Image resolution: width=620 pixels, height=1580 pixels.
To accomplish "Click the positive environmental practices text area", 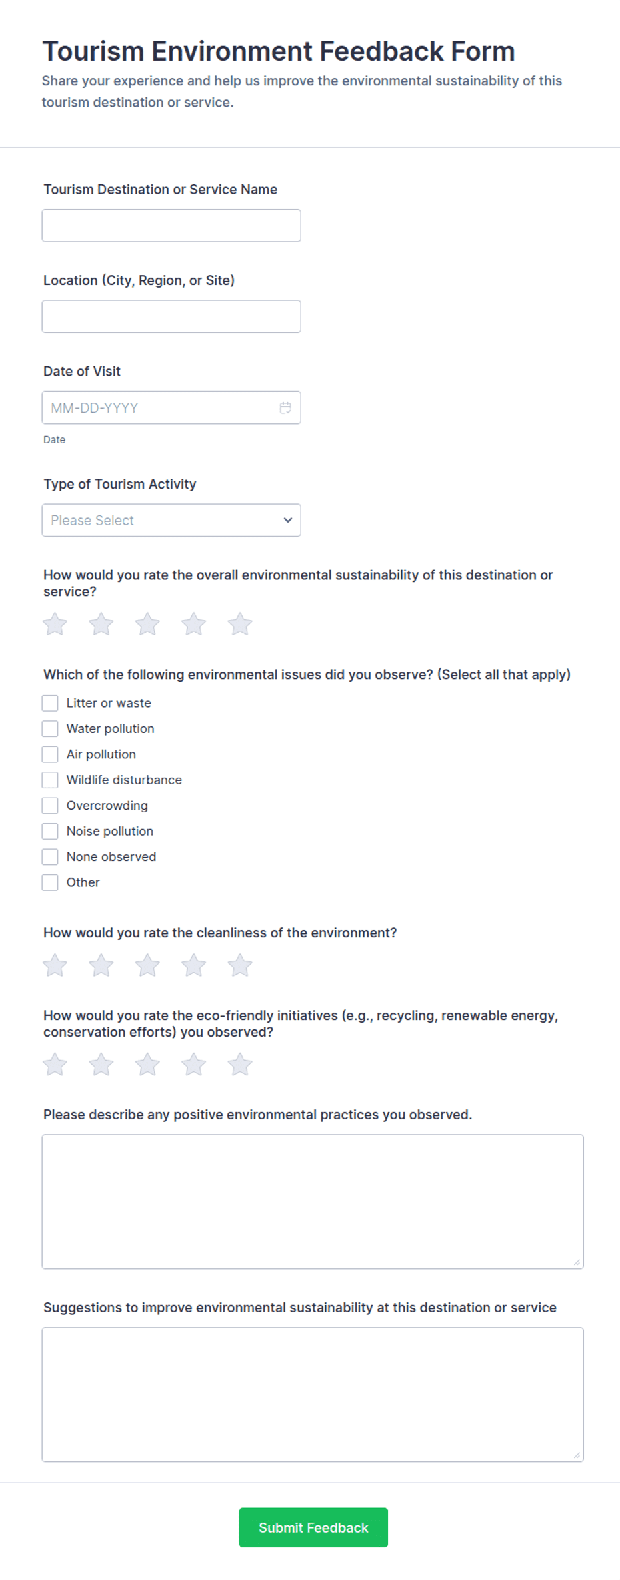I will tap(313, 1202).
